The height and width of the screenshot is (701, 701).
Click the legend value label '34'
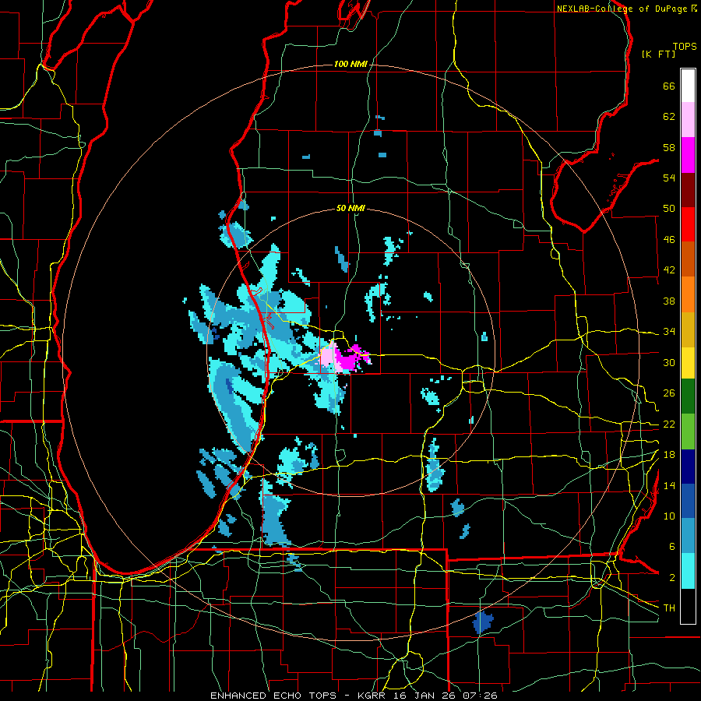pyautogui.click(x=669, y=332)
